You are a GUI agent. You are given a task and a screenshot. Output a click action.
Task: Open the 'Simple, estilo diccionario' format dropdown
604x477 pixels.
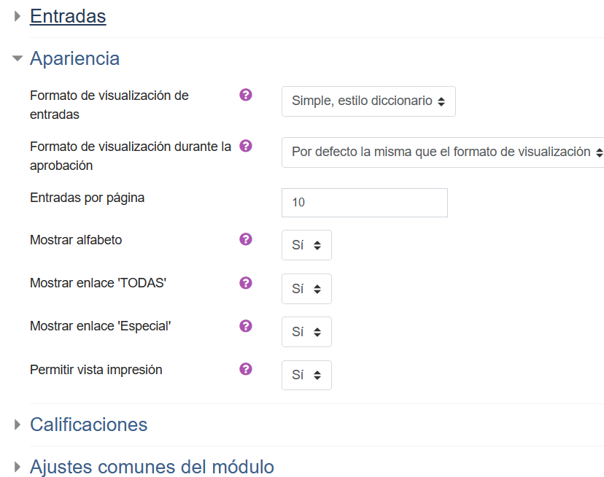[x=368, y=101]
